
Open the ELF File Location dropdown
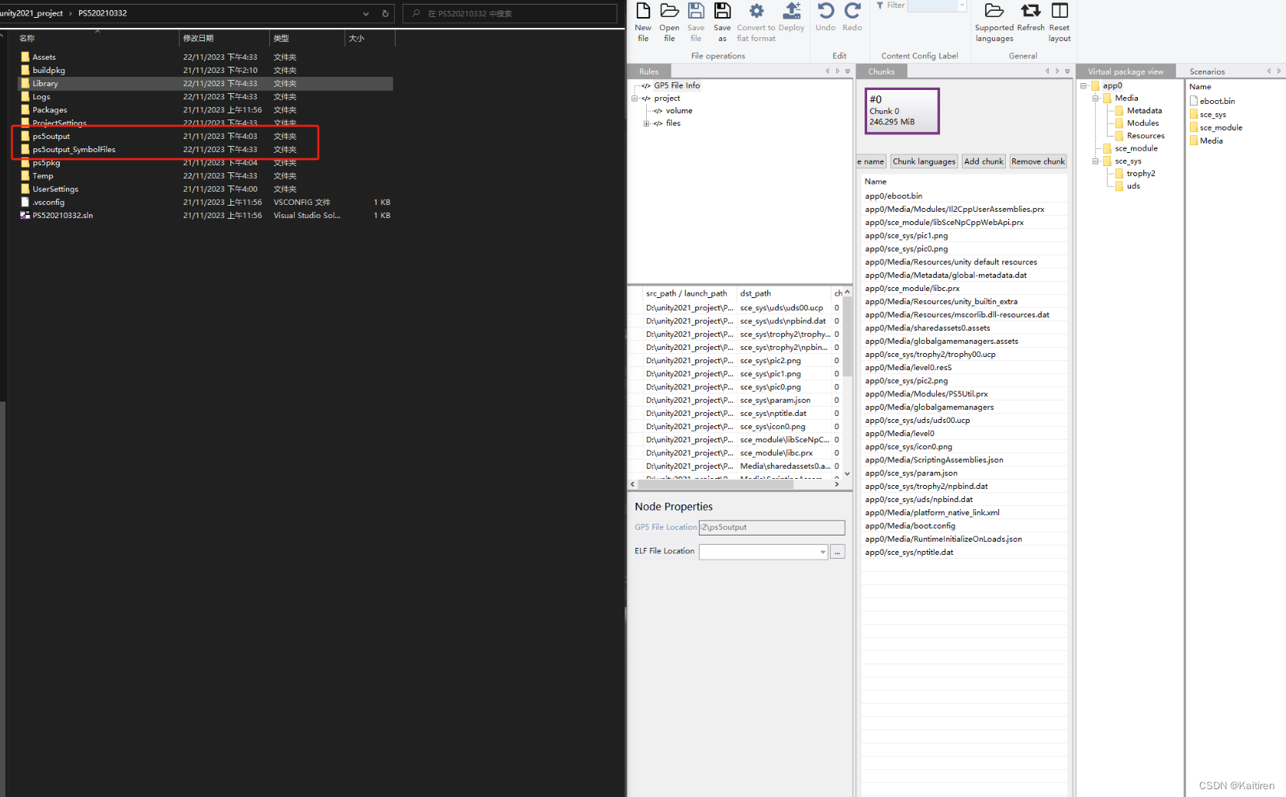821,552
